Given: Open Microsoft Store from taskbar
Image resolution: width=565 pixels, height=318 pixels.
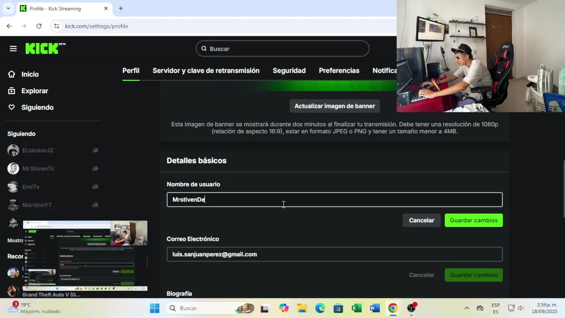Looking at the screenshot, I should 338,308.
